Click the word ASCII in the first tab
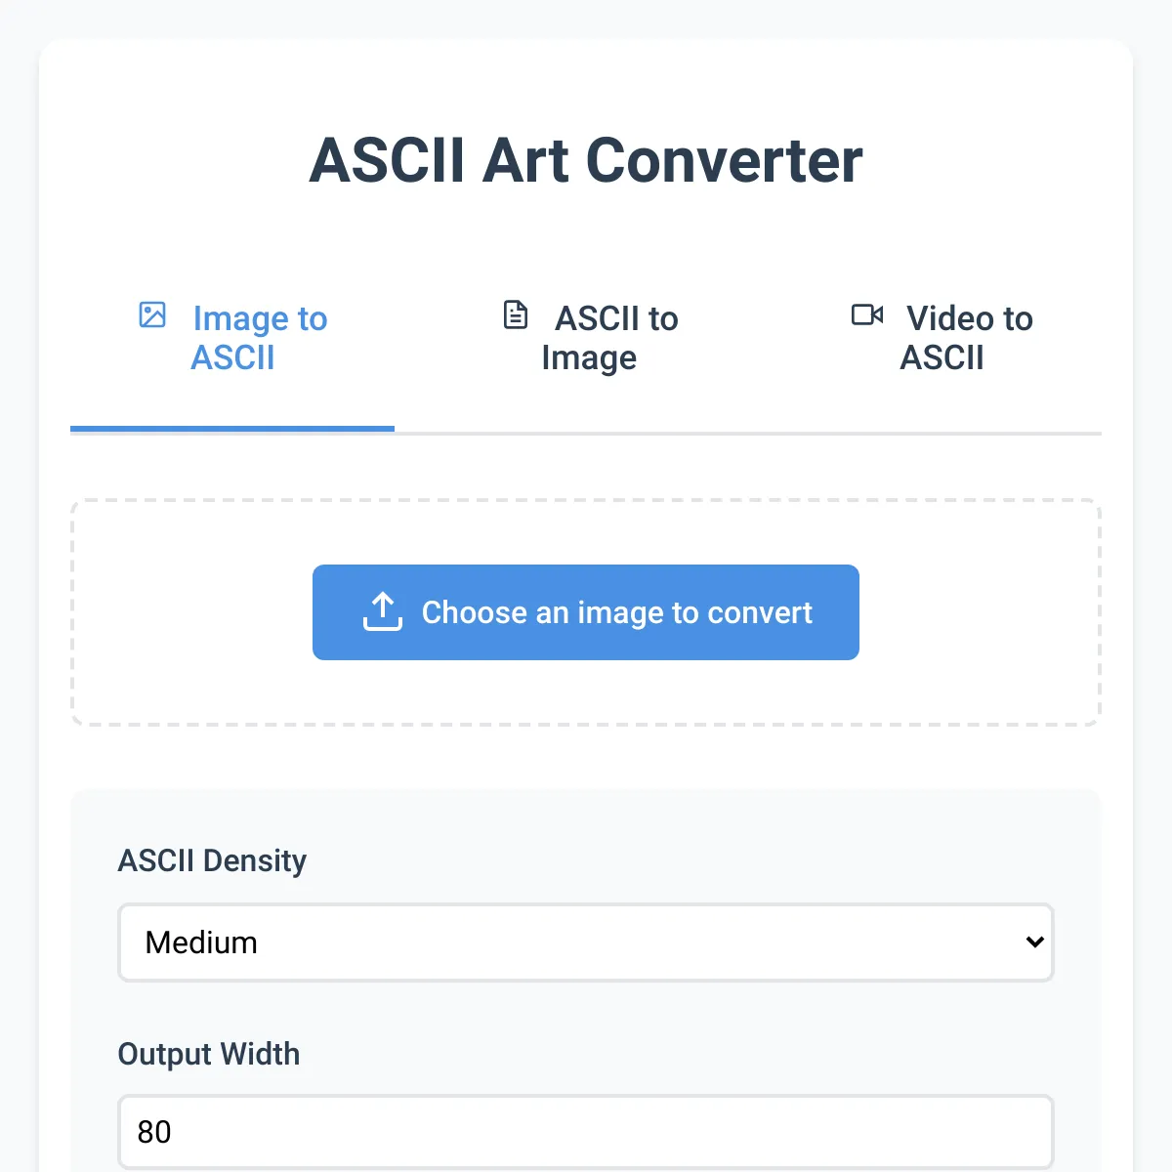1172x1172 pixels. 232,357
